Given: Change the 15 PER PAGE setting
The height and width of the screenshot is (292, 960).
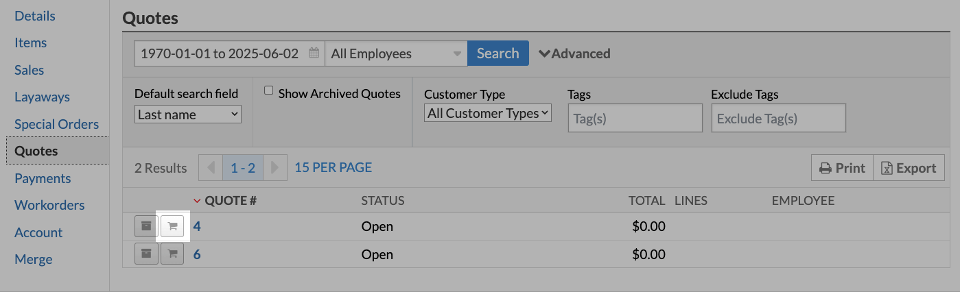Looking at the screenshot, I should coord(333,167).
